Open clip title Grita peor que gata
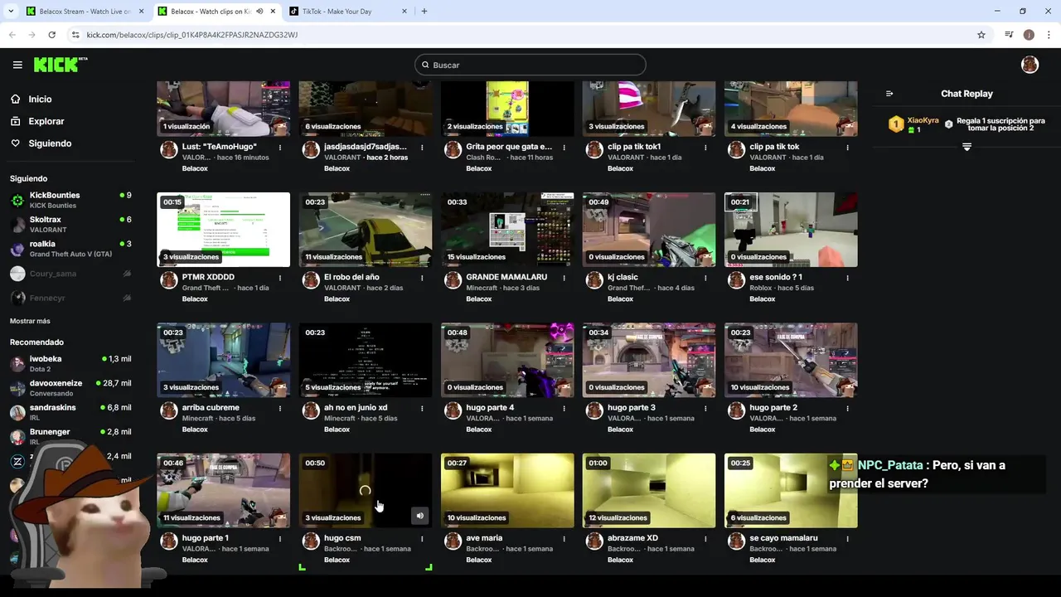Screen dimensions: 1061x597 tap(509, 147)
